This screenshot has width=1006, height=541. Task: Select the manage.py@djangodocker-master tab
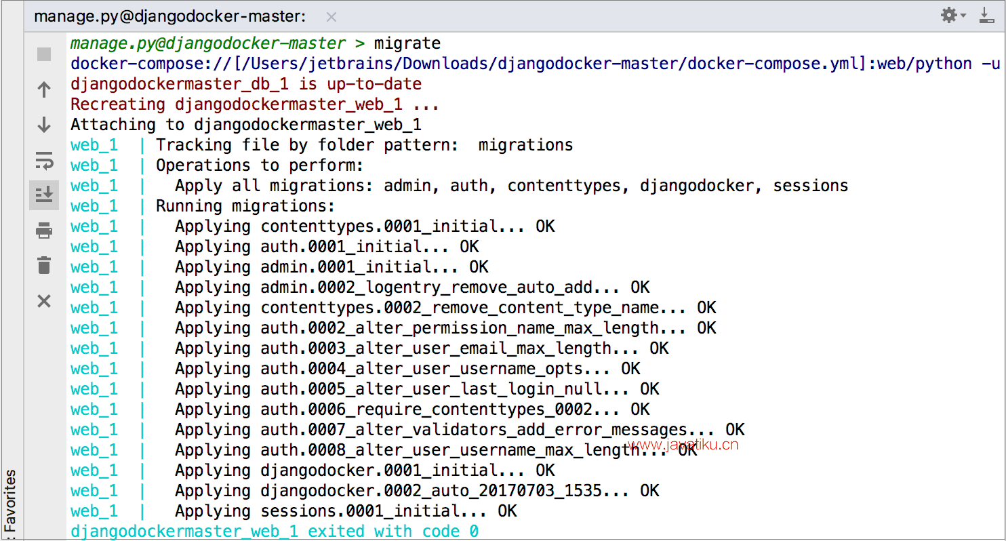point(169,16)
